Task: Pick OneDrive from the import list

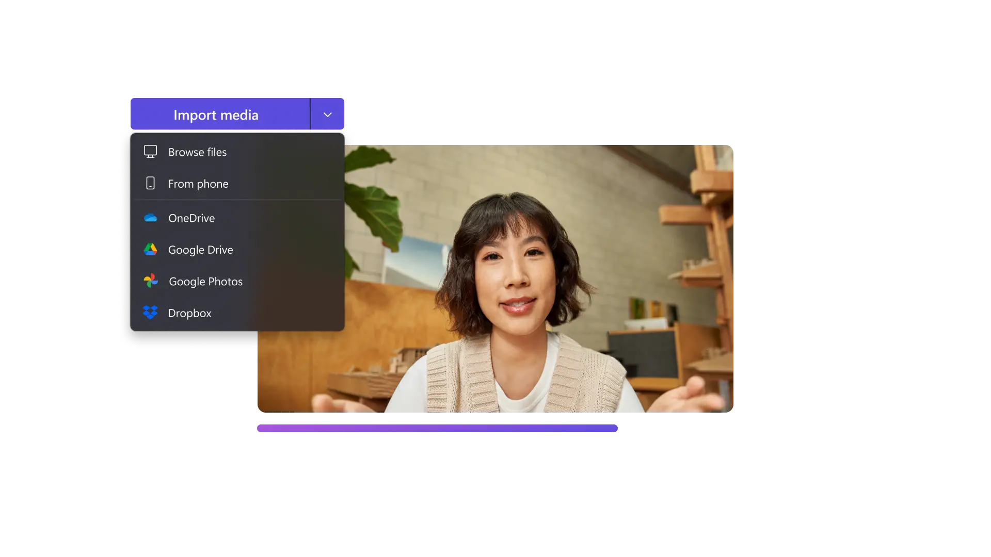Action: click(x=190, y=218)
